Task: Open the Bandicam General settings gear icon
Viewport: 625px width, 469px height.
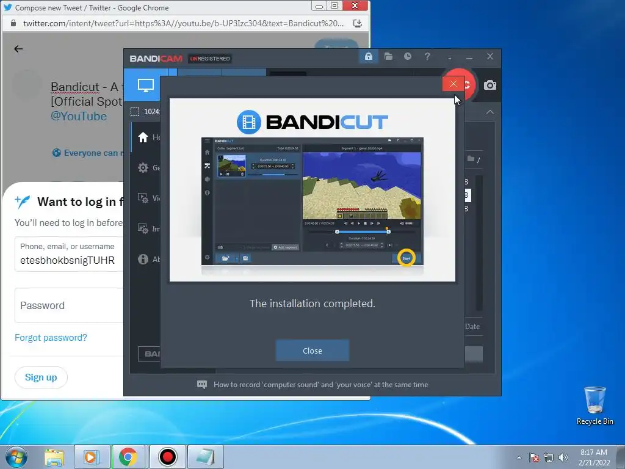Action: click(143, 167)
